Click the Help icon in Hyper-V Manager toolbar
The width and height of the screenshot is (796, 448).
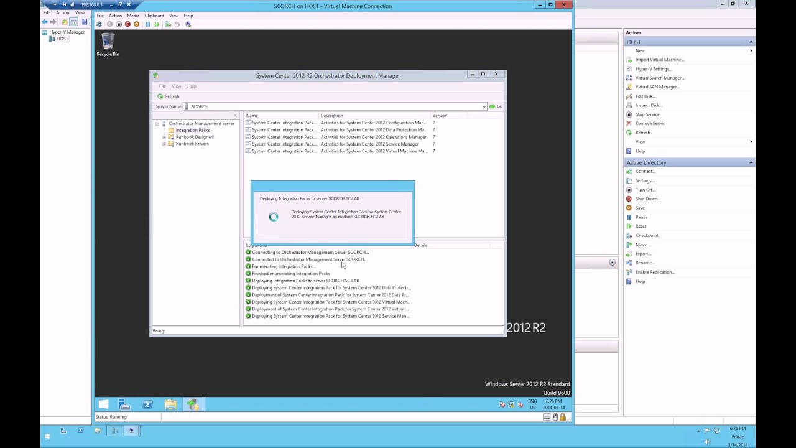[x=85, y=22]
